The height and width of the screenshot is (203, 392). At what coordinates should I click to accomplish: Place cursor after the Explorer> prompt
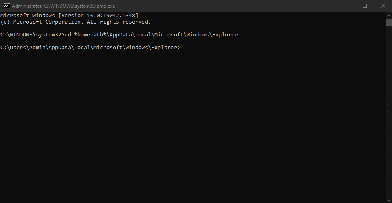[x=183, y=48]
